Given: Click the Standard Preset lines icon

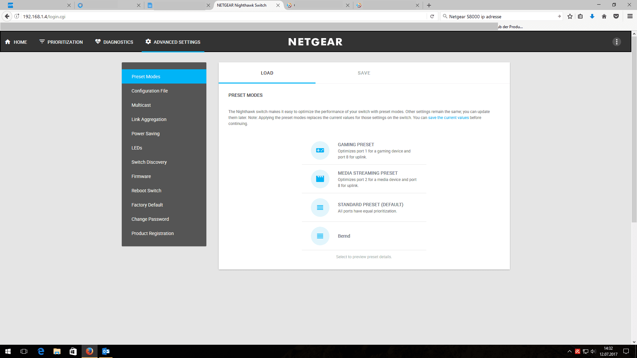Looking at the screenshot, I should (320, 208).
